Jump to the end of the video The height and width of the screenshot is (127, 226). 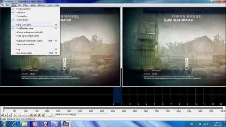coord(27,115)
